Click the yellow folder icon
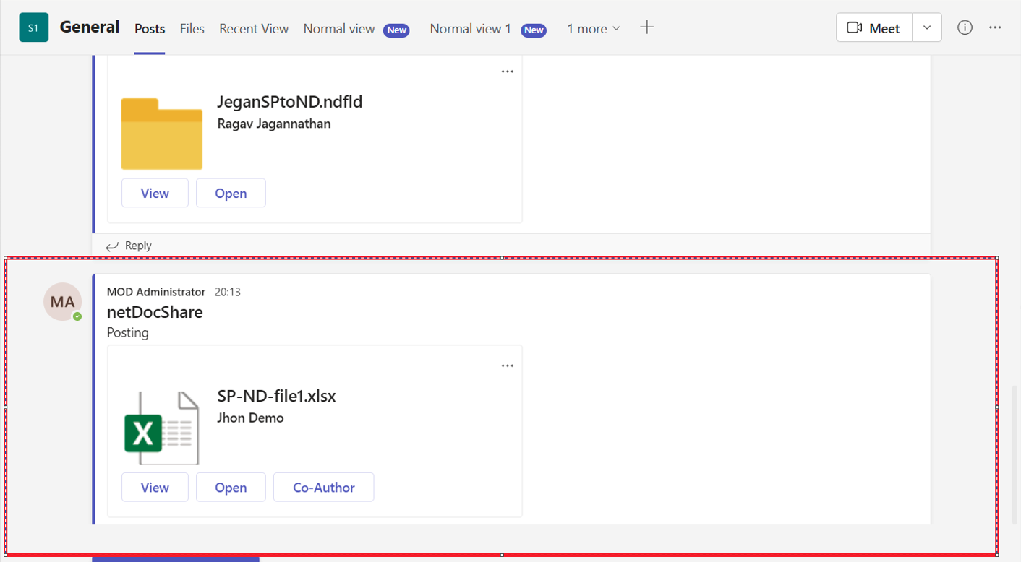This screenshot has width=1021, height=562. [162, 134]
